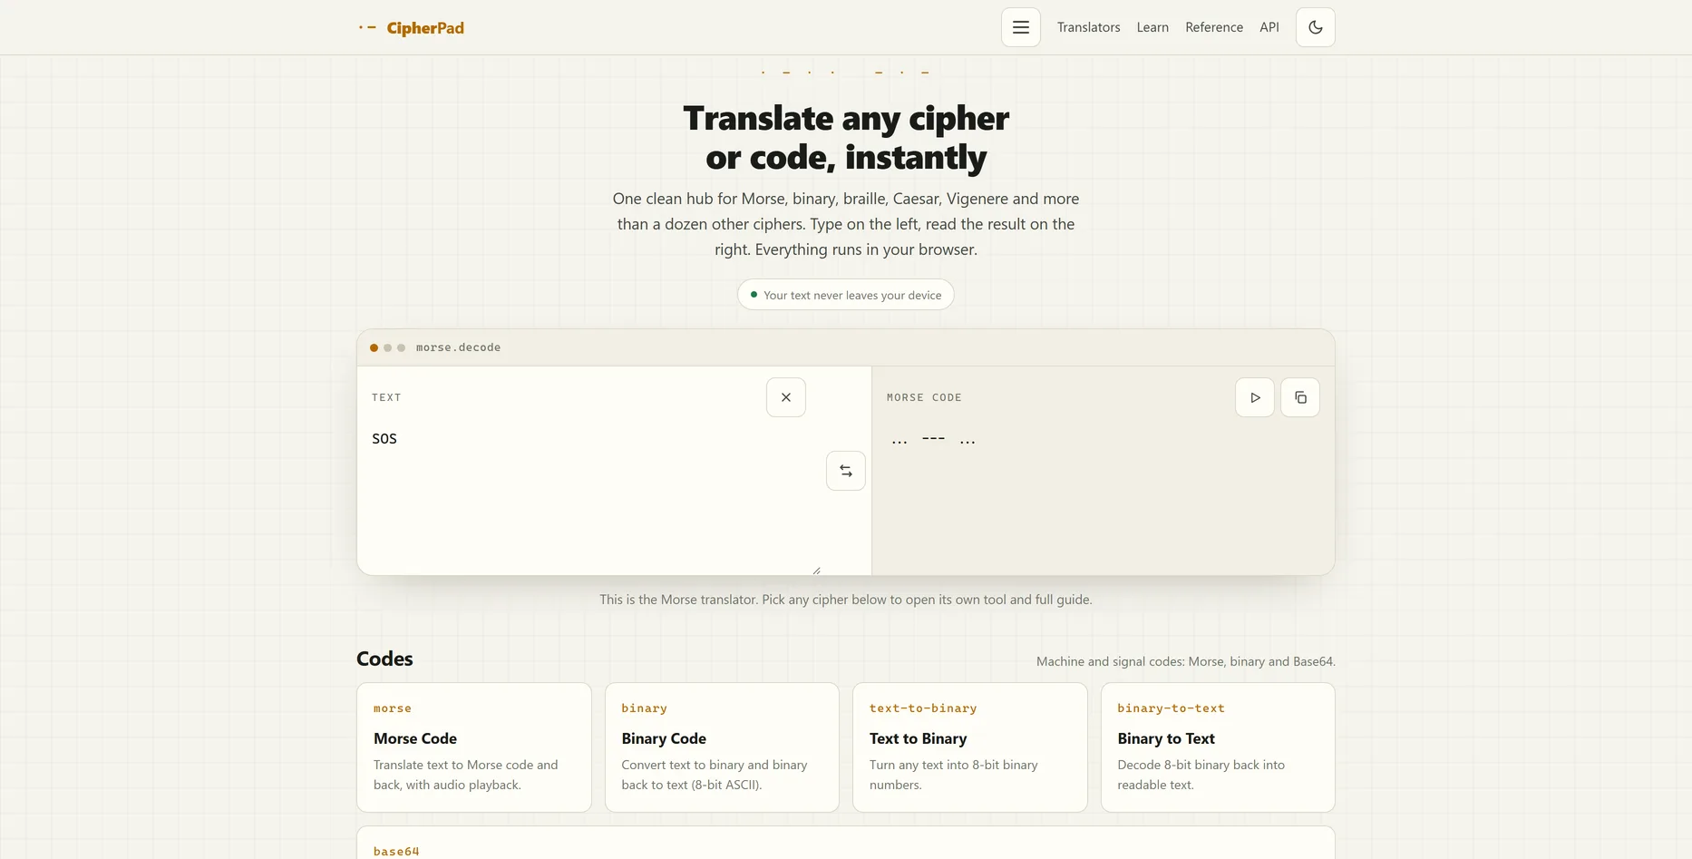The height and width of the screenshot is (859, 1692).
Task: Click the MORSE CODE output label
Action: point(924,397)
